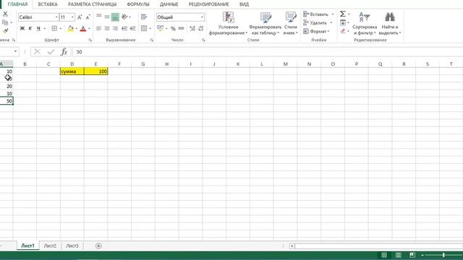Cut the selection with scissors icon
The height and width of the screenshot is (260, 463).
point(5,14)
